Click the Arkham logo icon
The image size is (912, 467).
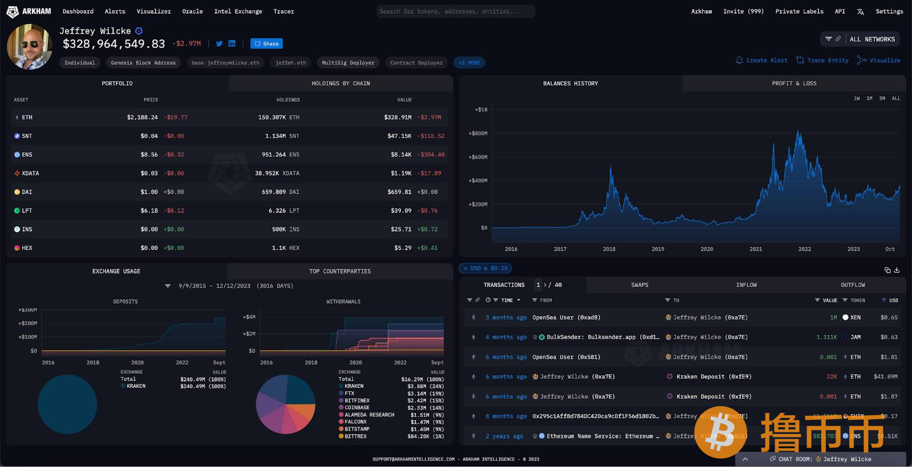pyautogui.click(x=12, y=11)
